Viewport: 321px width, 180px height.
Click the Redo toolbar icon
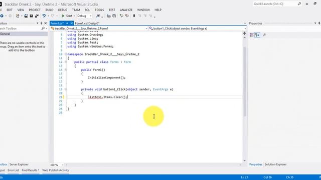click(53, 15)
